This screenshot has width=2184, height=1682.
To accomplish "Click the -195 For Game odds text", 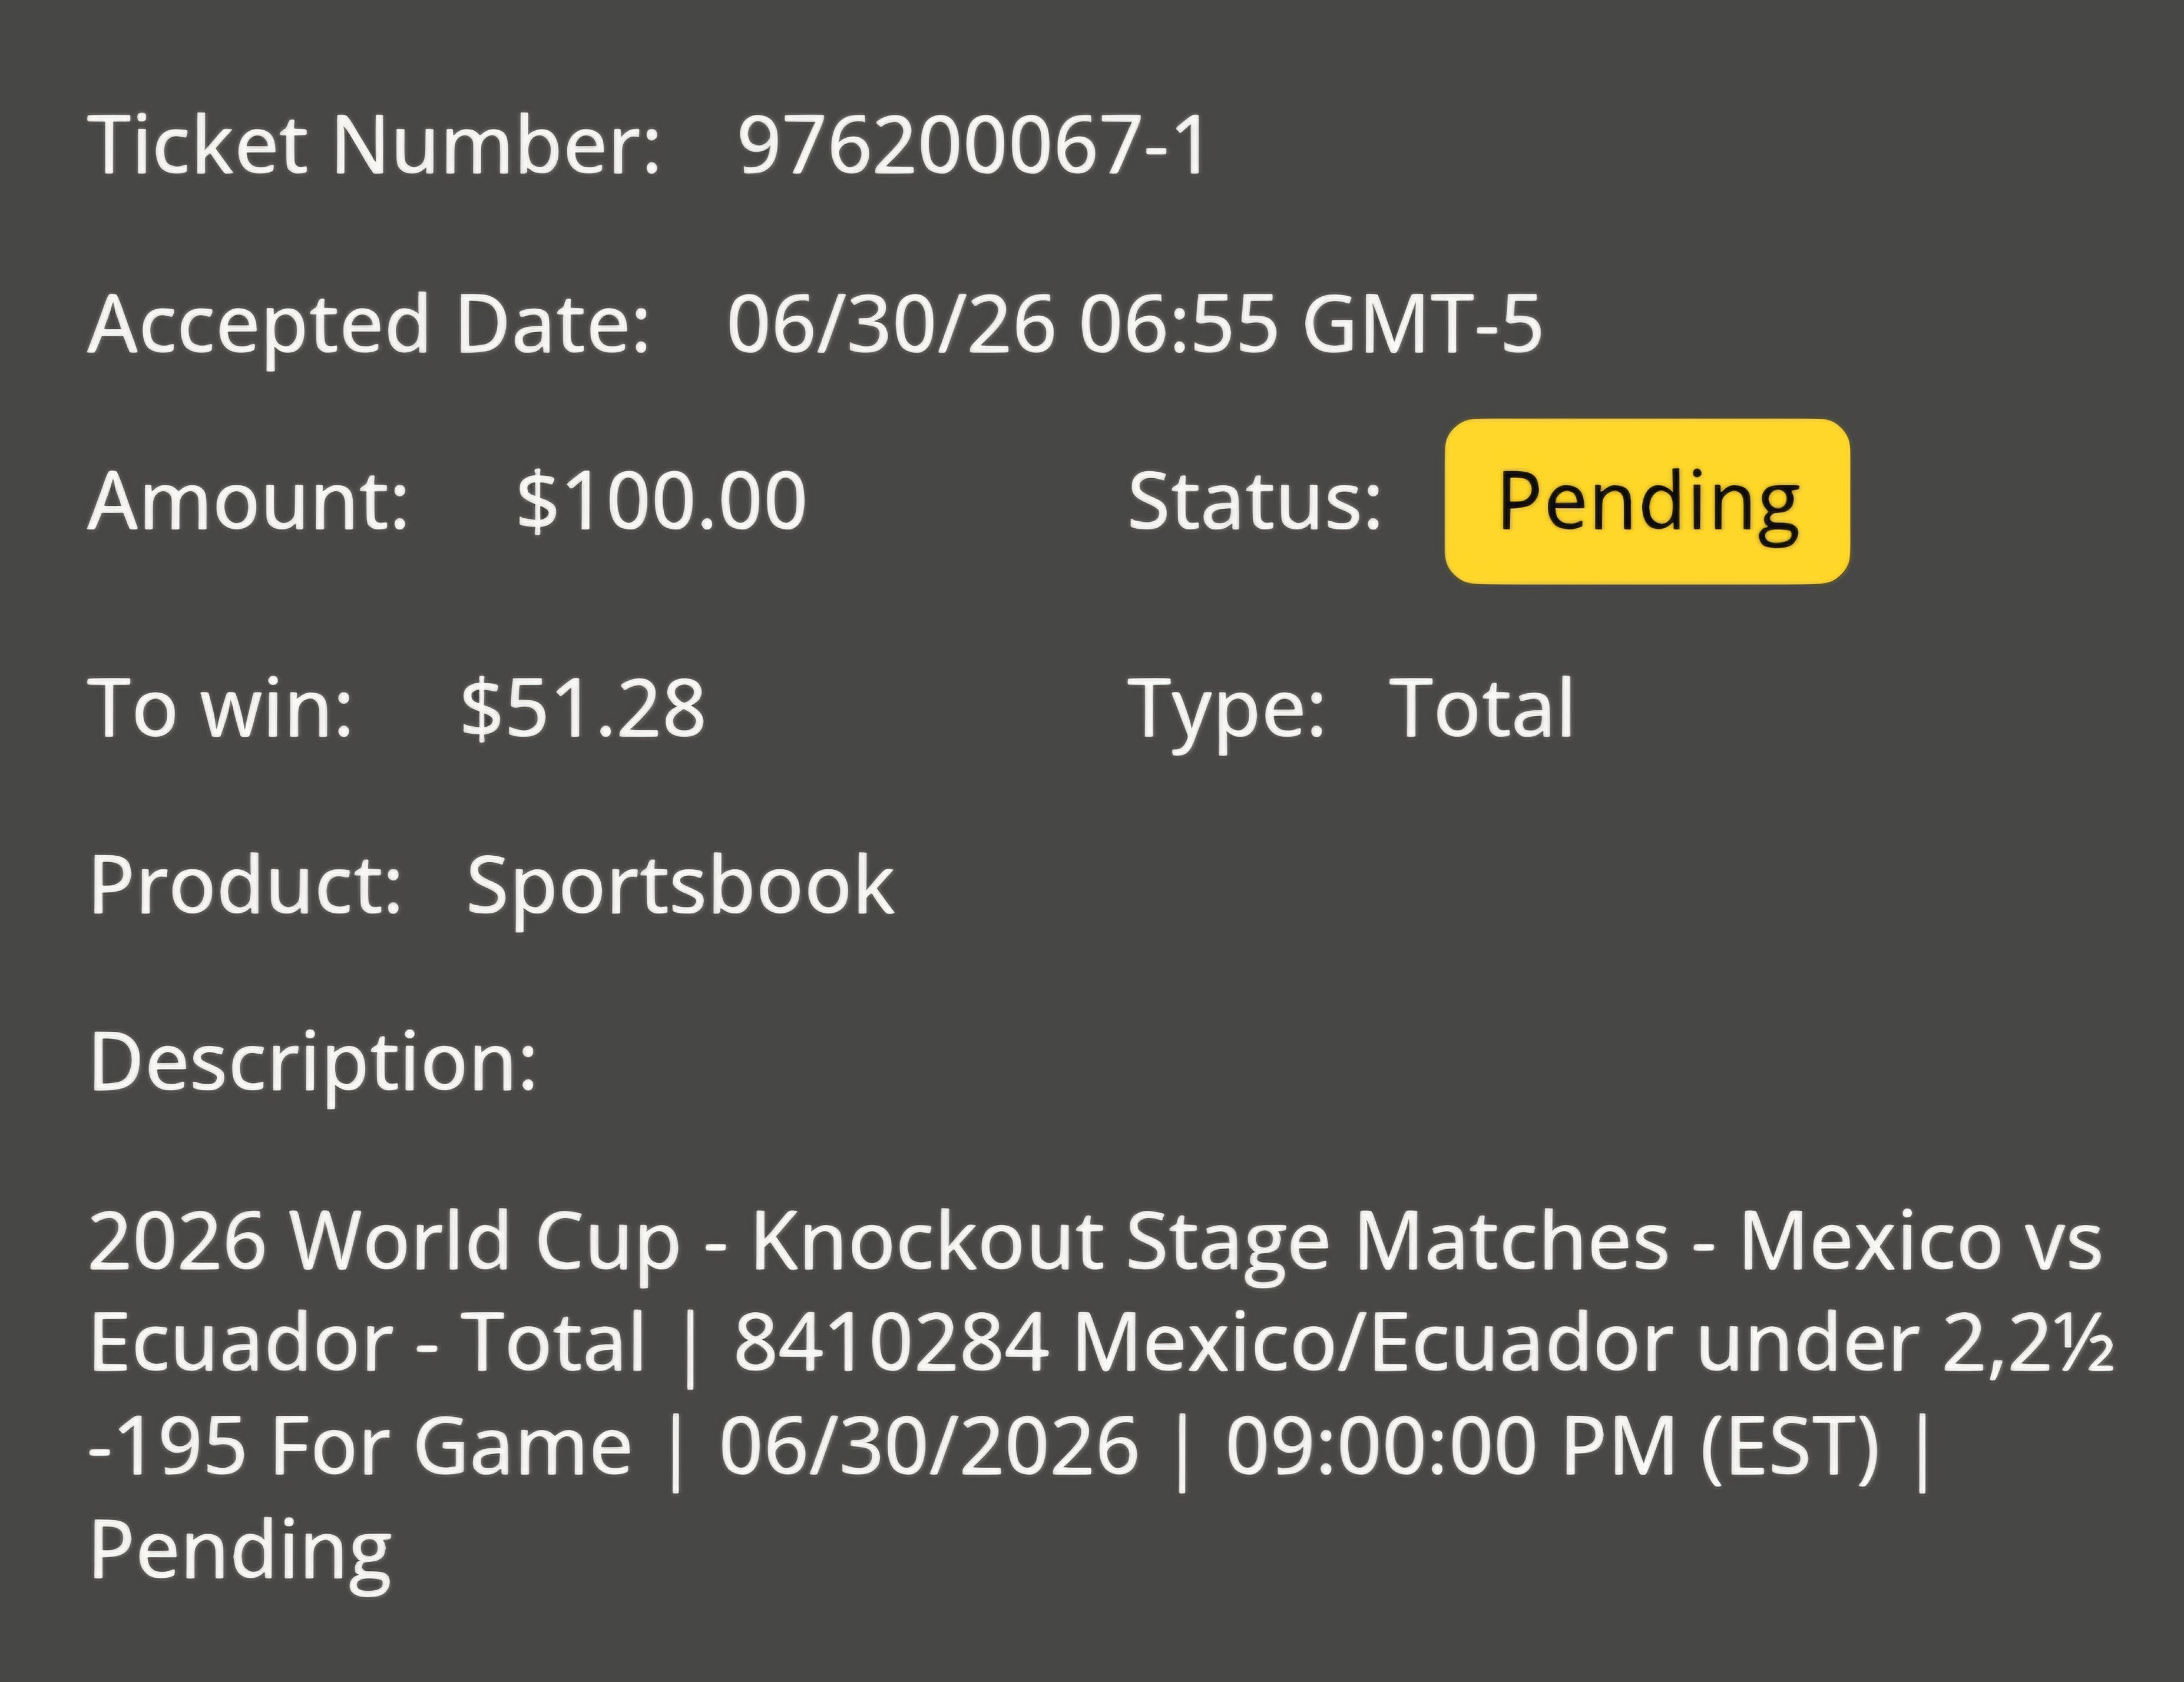I will (360, 1447).
